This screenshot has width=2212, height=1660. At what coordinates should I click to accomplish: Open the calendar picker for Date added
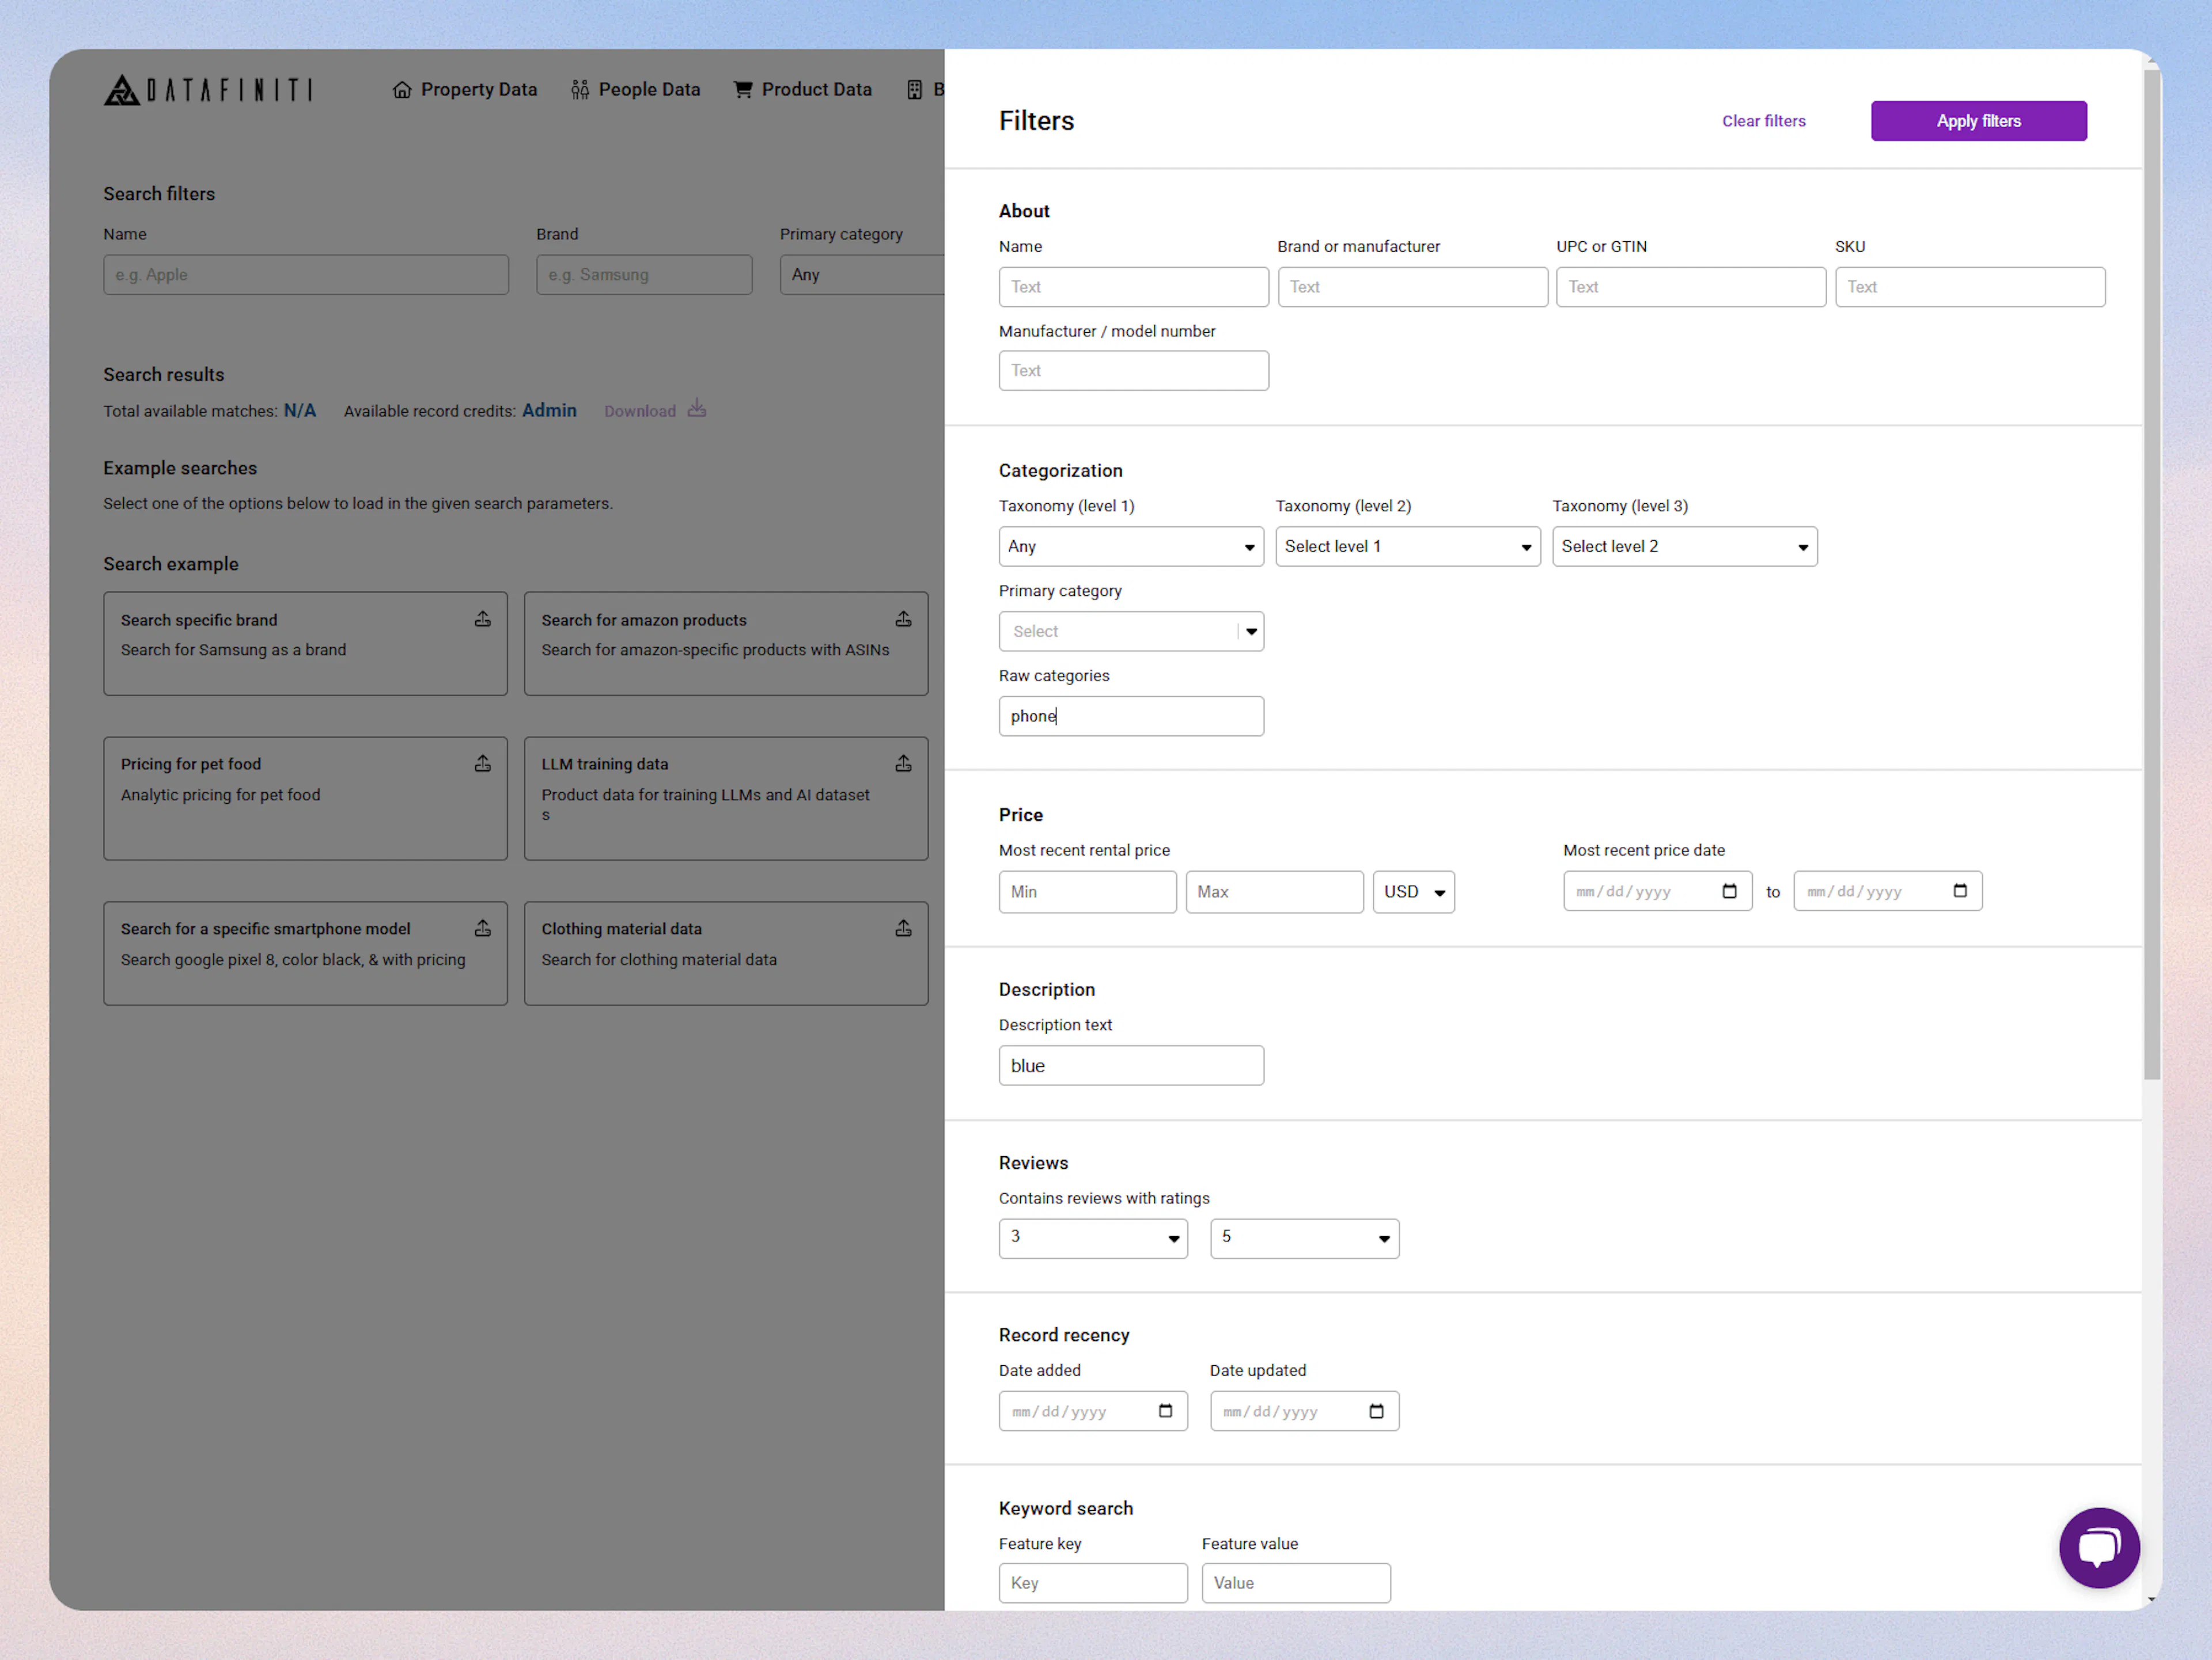pos(1165,1411)
